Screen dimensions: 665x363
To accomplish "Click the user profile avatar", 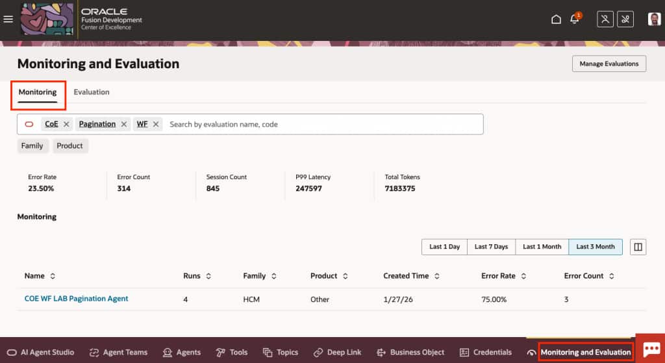I will (x=655, y=19).
